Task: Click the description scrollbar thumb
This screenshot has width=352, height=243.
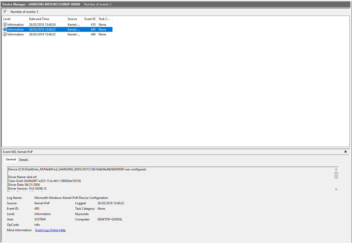Action: click(336, 175)
